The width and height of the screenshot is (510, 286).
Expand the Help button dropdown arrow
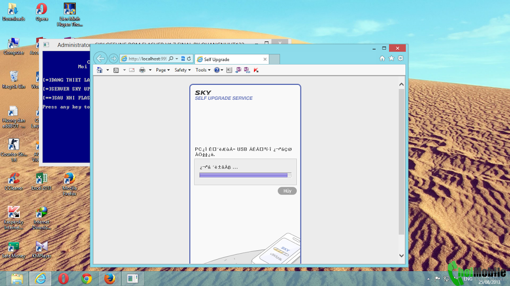coord(221,70)
